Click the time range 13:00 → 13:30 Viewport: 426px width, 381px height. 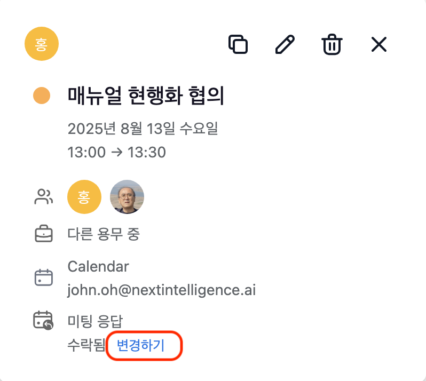[116, 152]
